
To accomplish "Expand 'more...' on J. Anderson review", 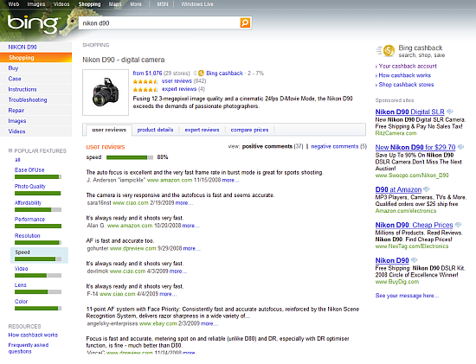I will [x=230, y=180].
